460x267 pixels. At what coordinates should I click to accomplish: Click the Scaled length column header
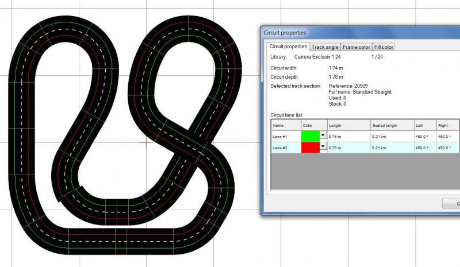coord(392,125)
